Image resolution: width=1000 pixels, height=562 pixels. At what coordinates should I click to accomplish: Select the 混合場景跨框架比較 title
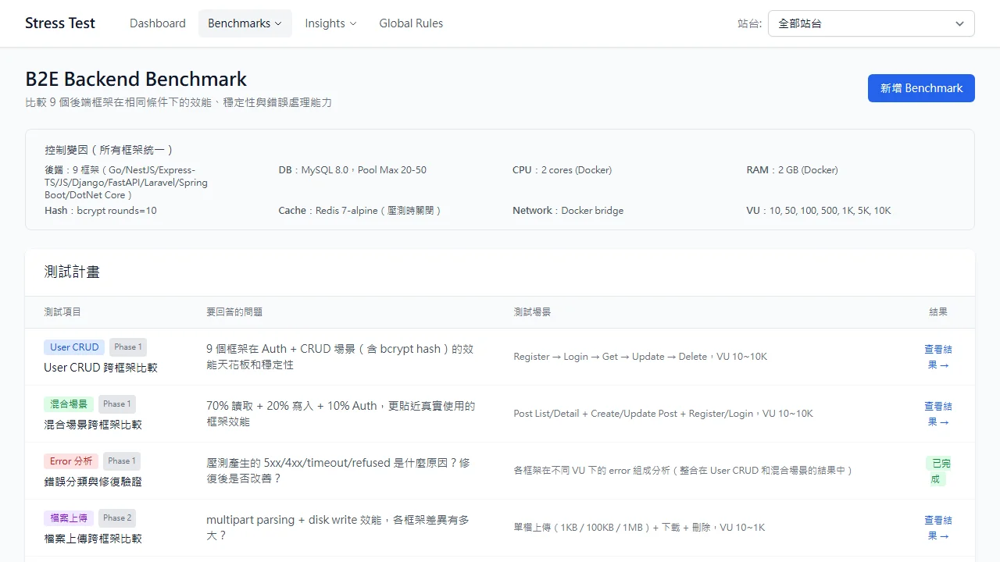93,425
